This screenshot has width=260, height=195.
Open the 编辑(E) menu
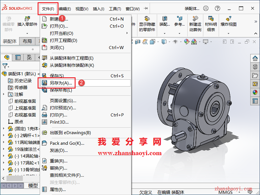(x=65, y=9)
